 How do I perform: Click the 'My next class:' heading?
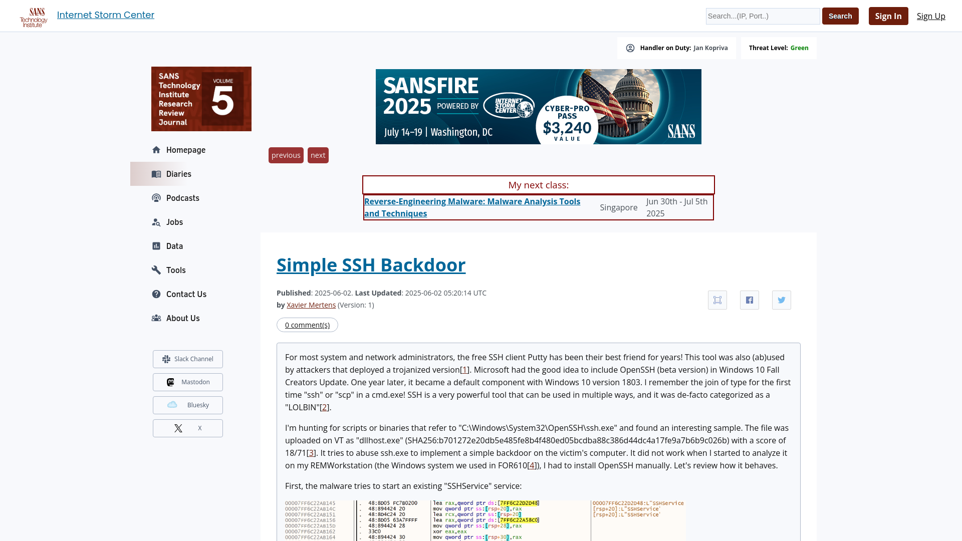click(539, 185)
